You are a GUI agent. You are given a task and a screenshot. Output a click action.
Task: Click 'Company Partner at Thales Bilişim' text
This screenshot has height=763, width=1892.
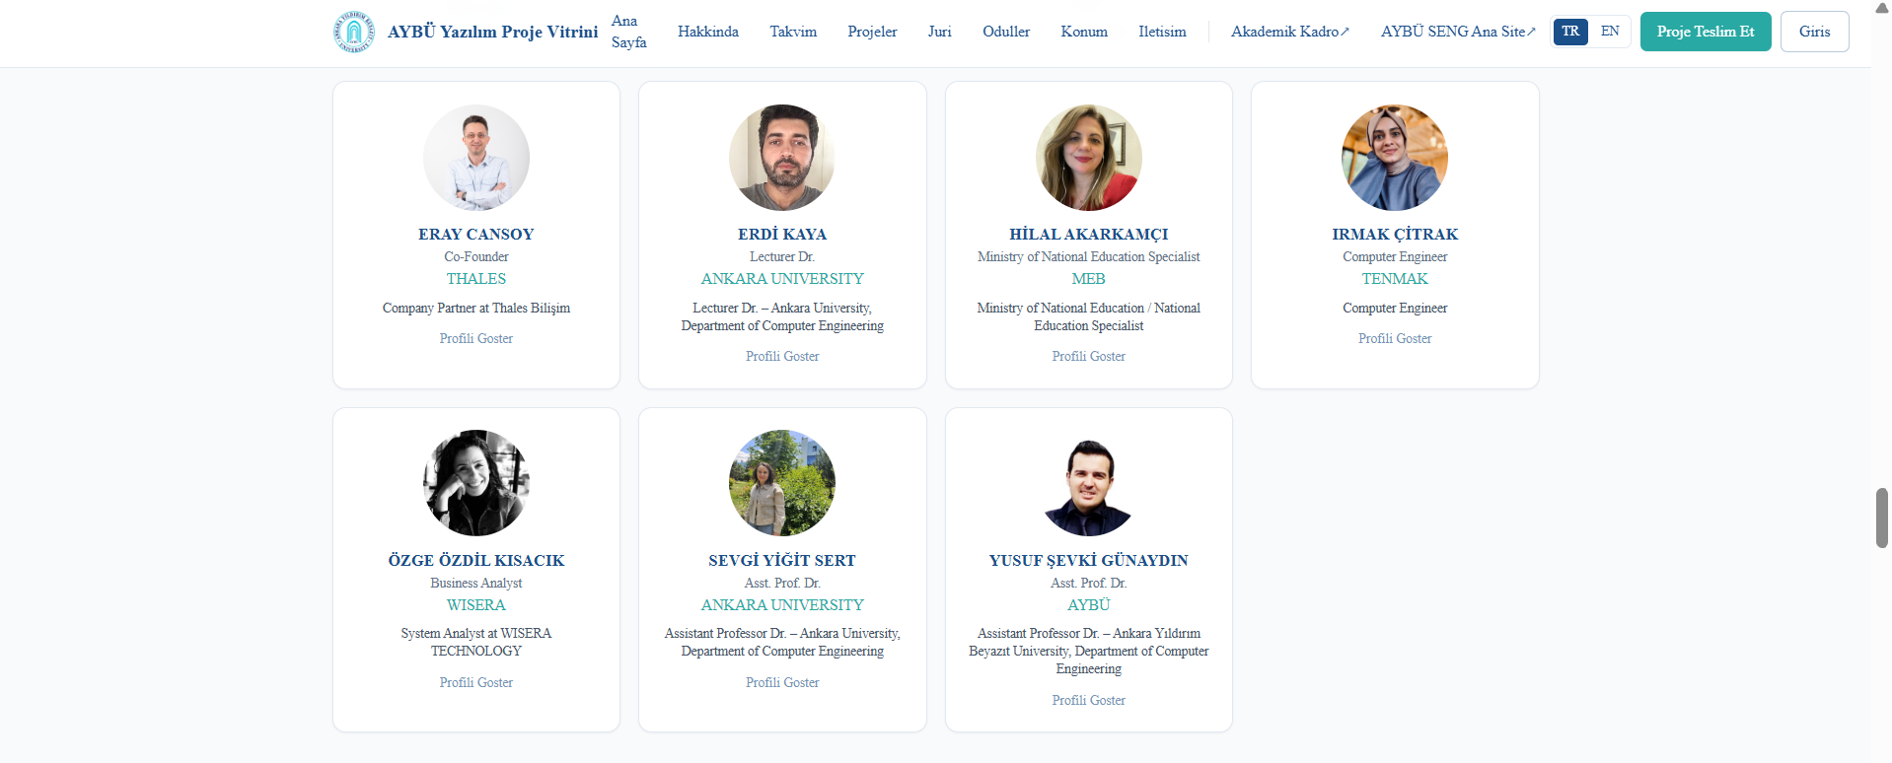pyautogui.click(x=476, y=308)
